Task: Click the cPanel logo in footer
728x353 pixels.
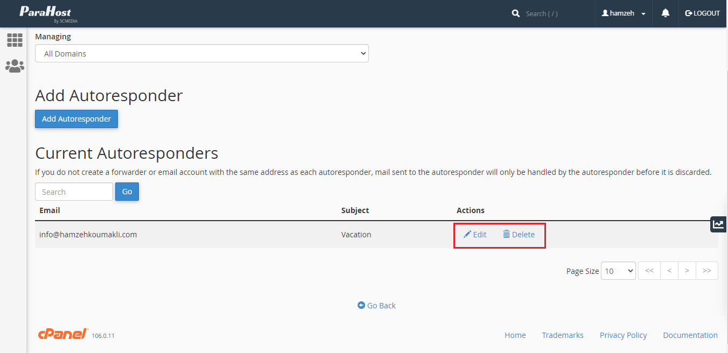Action: (63, 334)
